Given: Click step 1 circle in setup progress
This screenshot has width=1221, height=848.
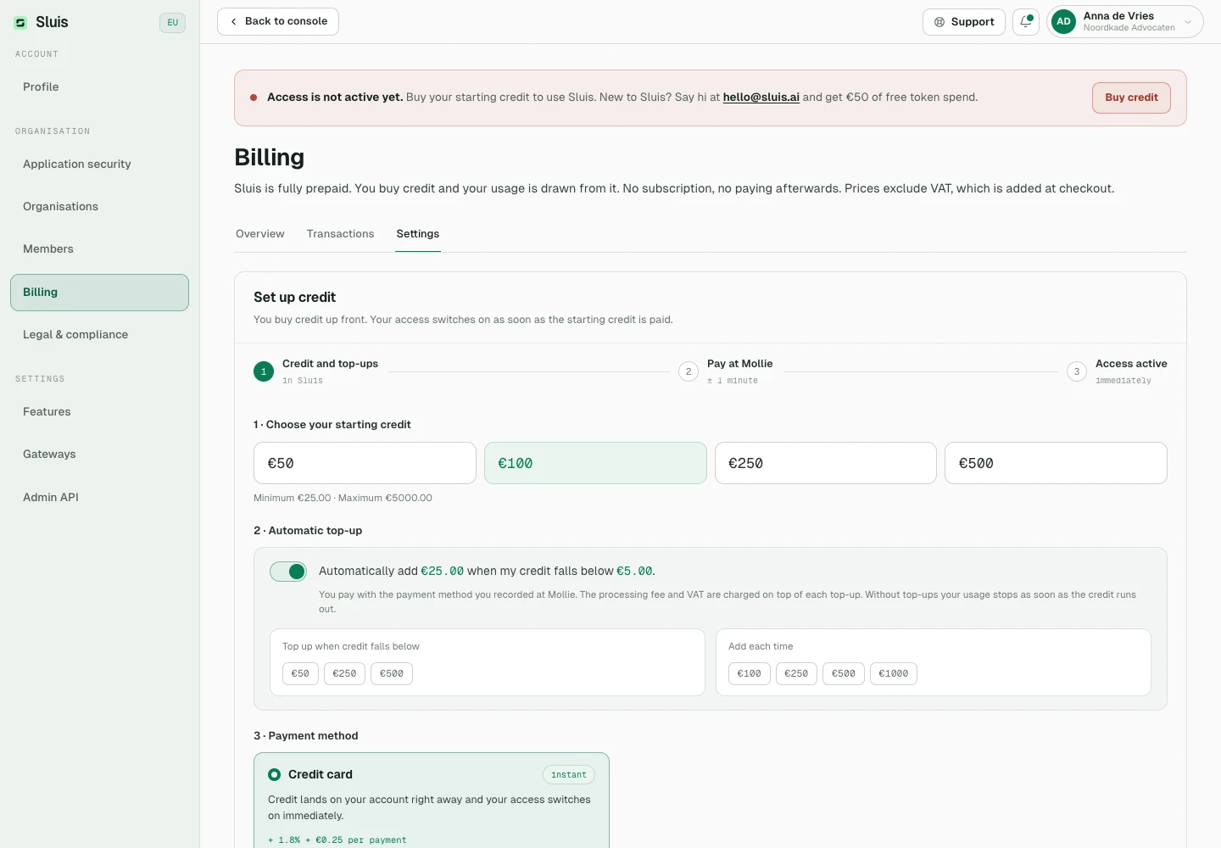Looking at the screenshot, I should coord(264,371).
